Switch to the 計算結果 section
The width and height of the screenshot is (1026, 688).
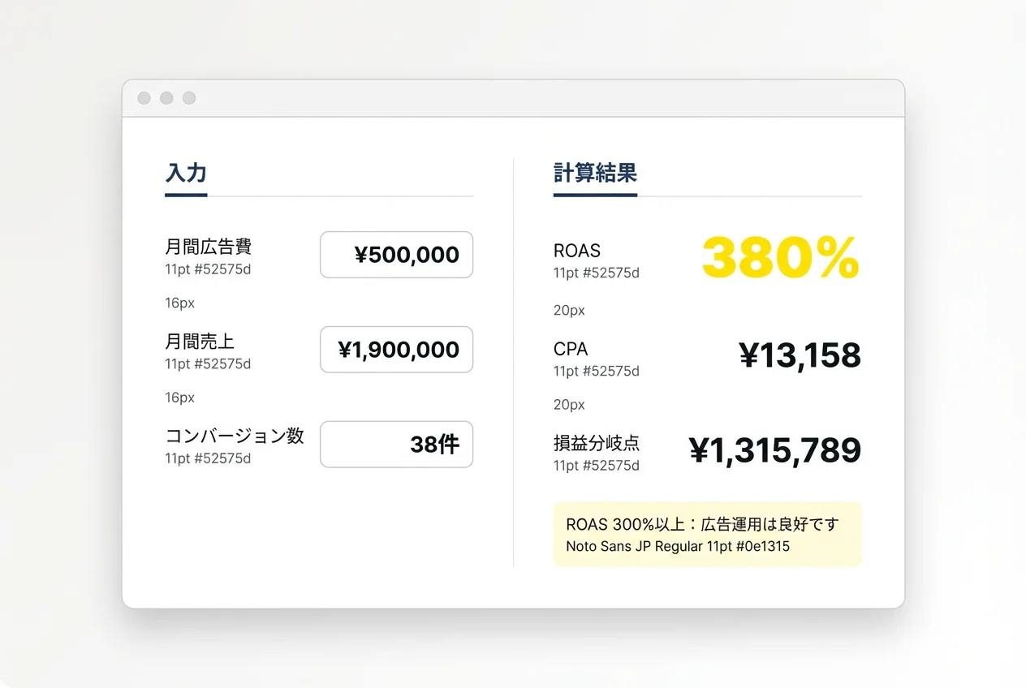pos(595,173)
